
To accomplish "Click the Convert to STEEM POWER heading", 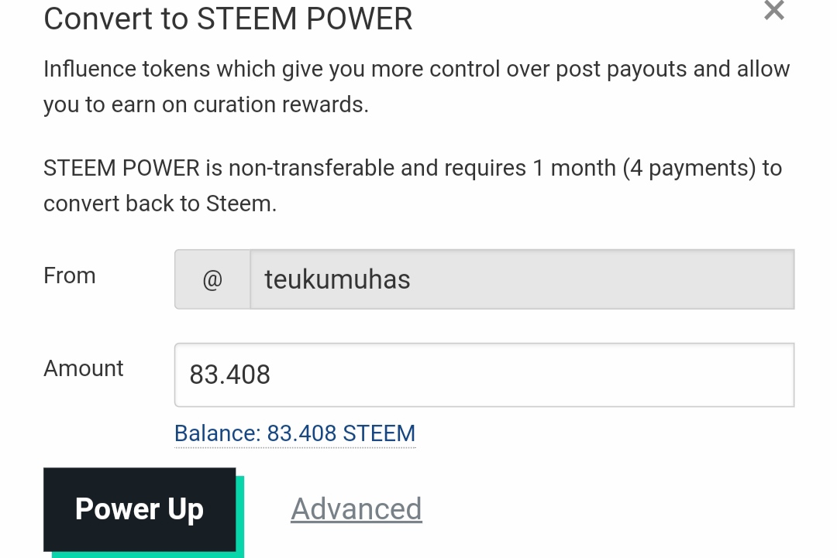I will click(228, 19).
